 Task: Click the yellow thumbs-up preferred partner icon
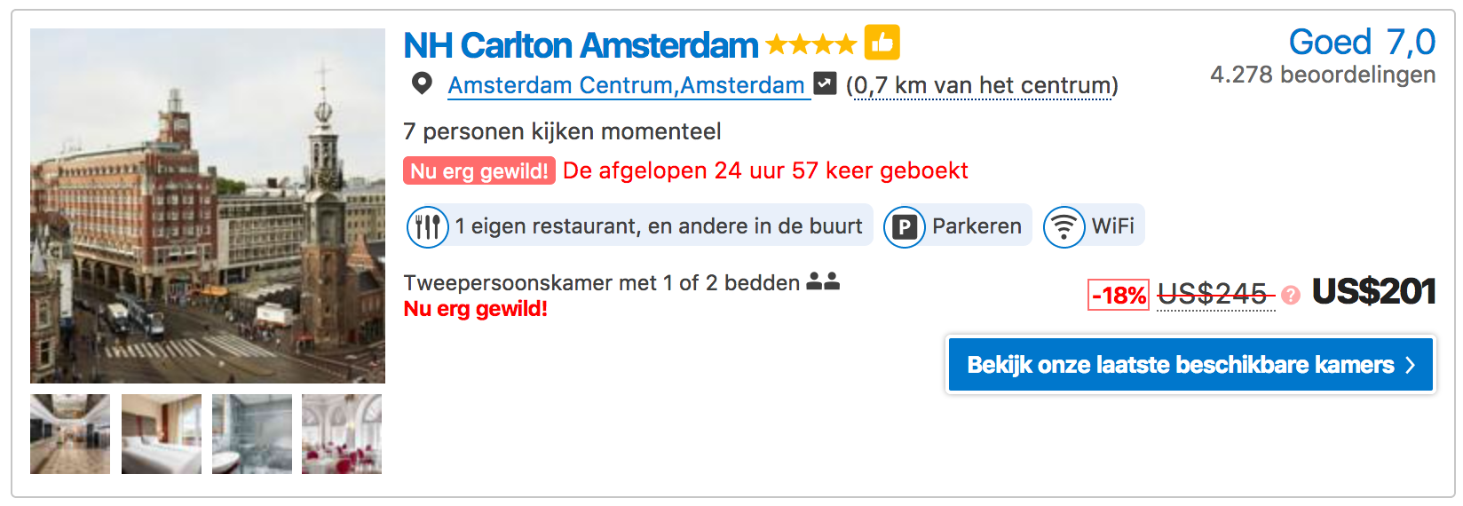tap(882, 42)
